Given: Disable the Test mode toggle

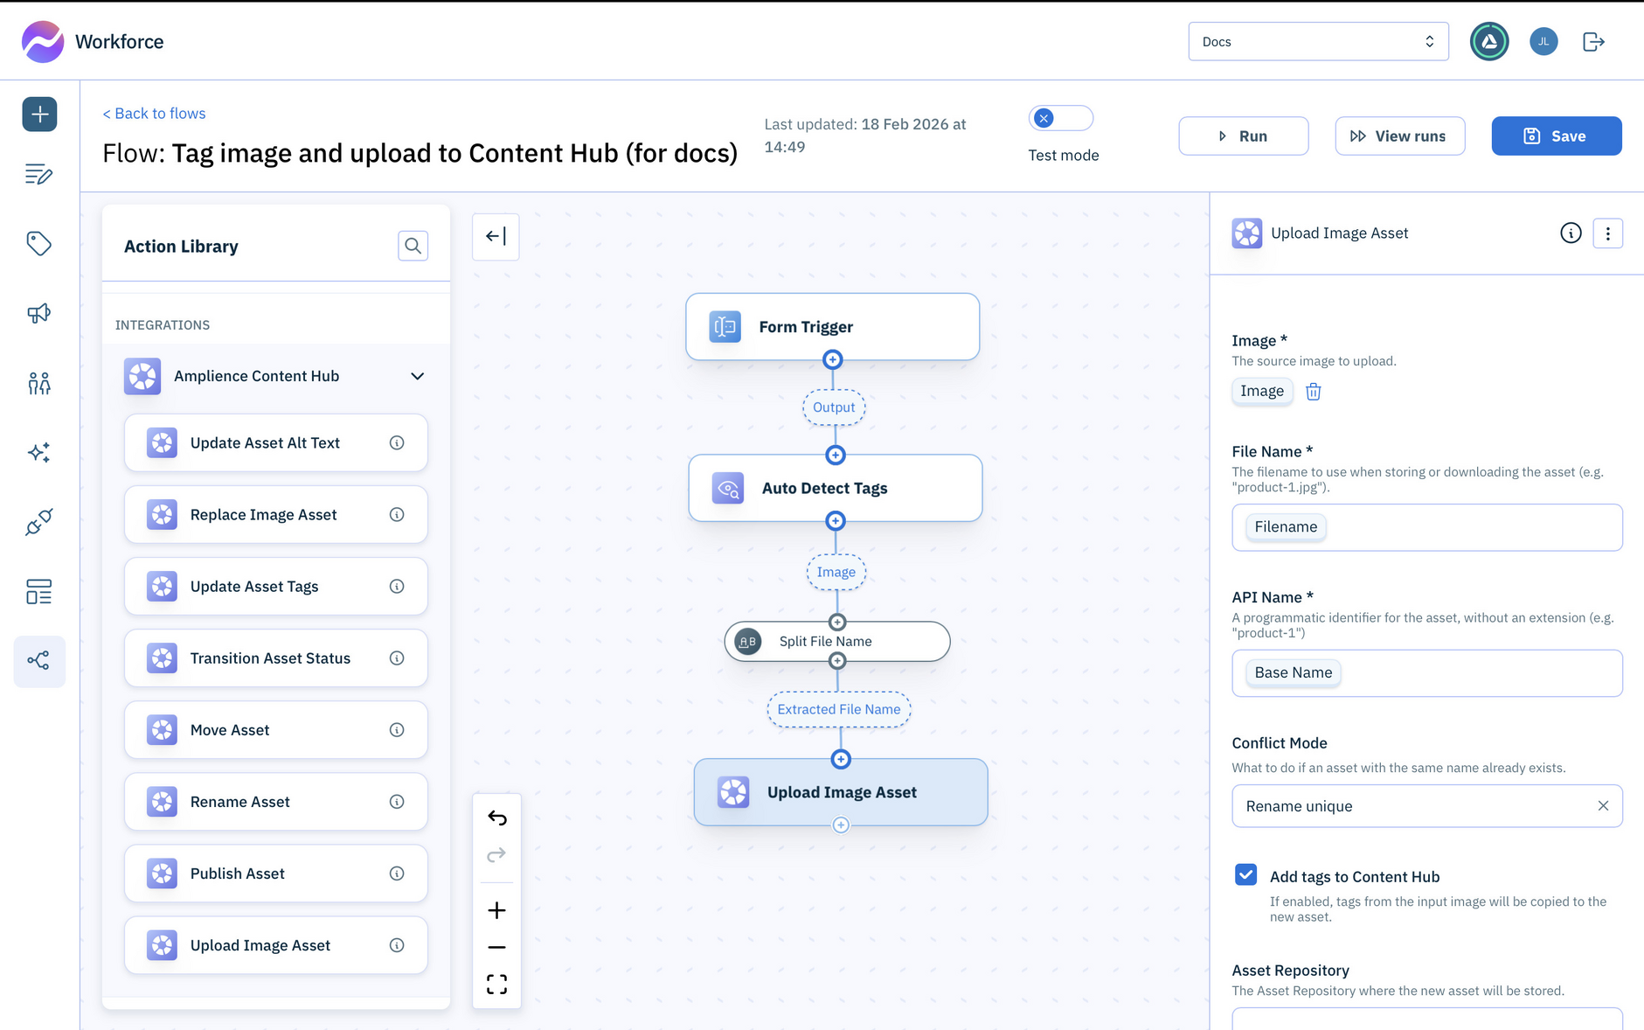Looking at the screenshot, I should (1060, 117).
